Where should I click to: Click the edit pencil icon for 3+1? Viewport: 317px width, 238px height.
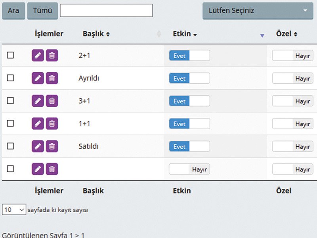coord(38,101)
